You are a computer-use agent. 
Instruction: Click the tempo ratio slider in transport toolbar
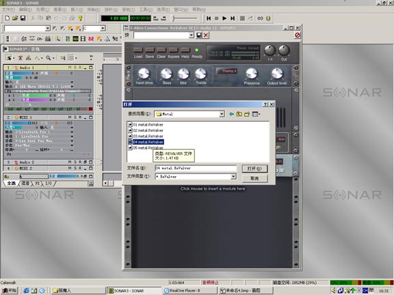click(185, 18)
